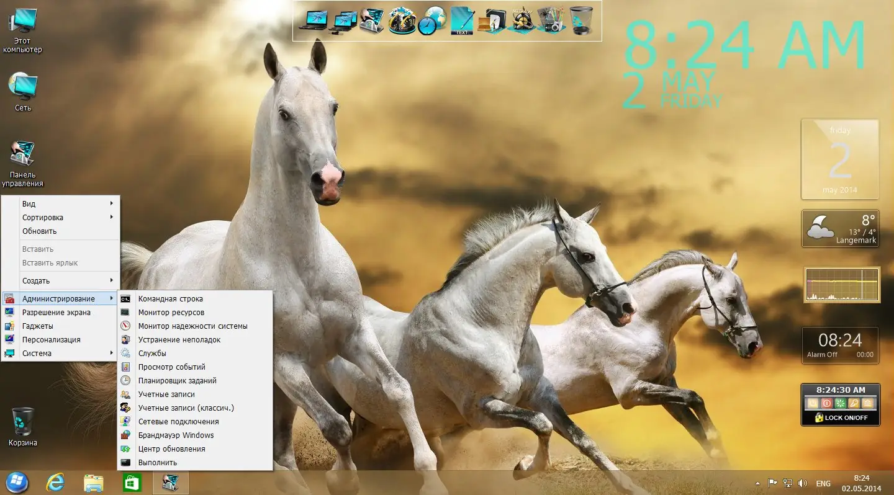Expand the Сортировка submenu
894x495 pixels.
[x=60, y=217]
